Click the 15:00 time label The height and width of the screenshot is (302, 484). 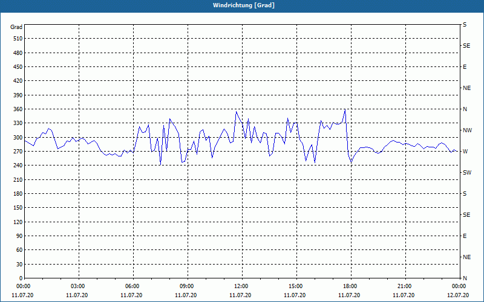pos(295,286)
